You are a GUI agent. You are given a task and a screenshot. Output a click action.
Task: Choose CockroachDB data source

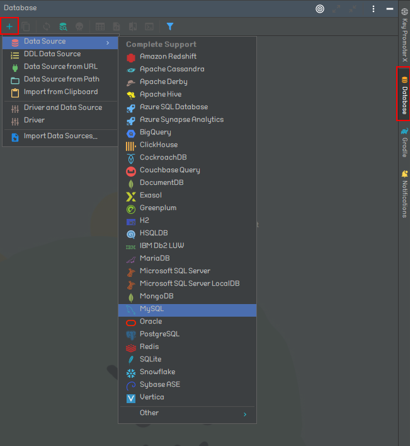click(x=188, y=158)
